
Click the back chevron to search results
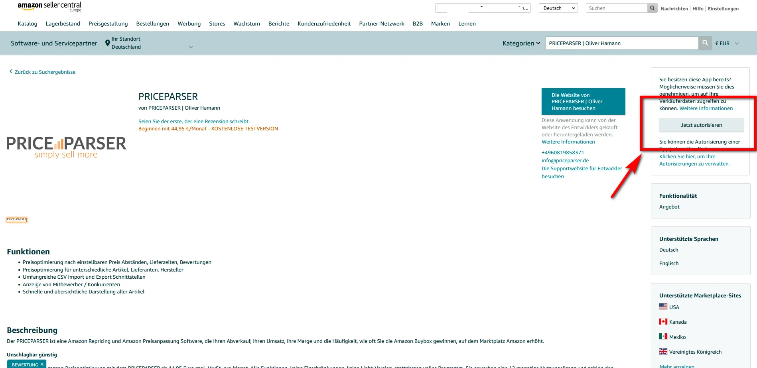11,72
